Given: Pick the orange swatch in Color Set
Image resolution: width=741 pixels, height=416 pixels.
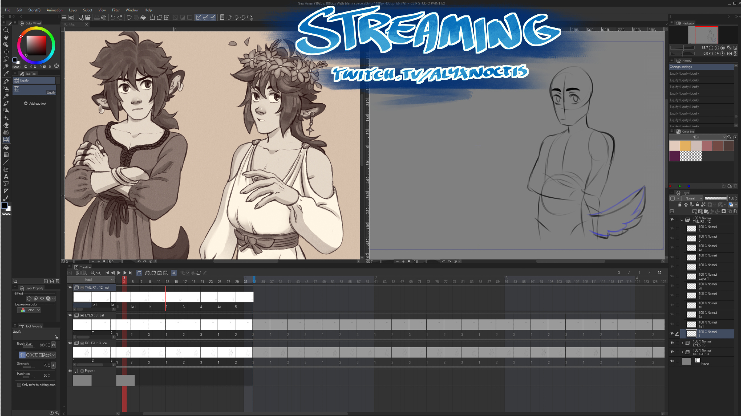Looking at the screenshot, I should pos(685,145).
